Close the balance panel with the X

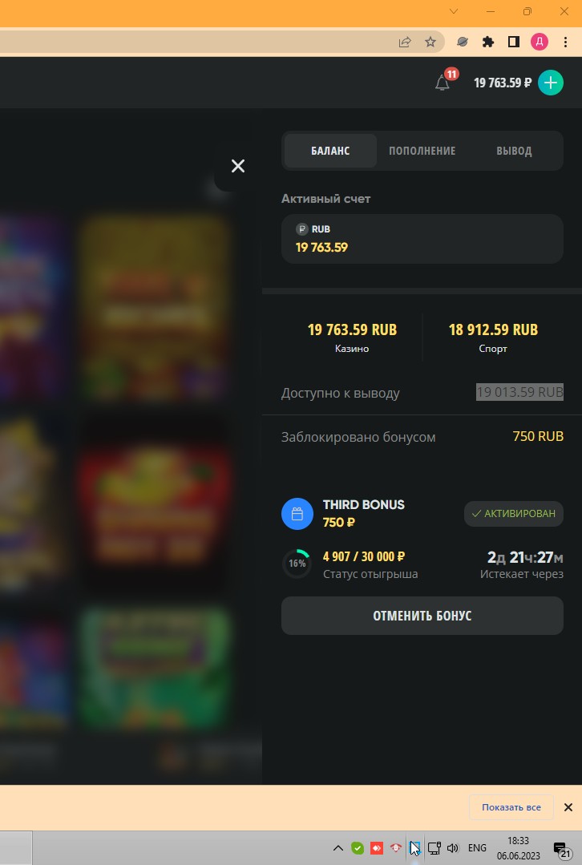coord(238,166)
